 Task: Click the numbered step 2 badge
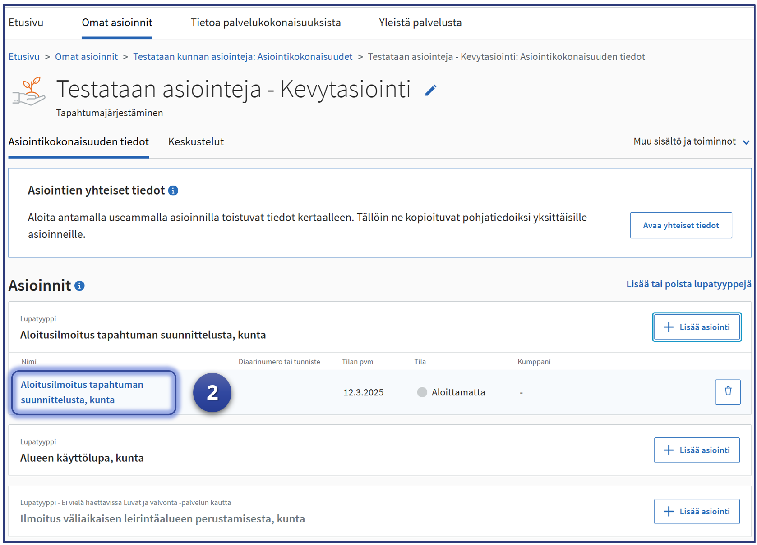(212, 392)
